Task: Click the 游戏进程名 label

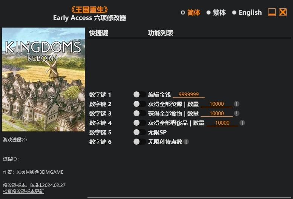Action: pyautogui.click(x=15, y=140)
